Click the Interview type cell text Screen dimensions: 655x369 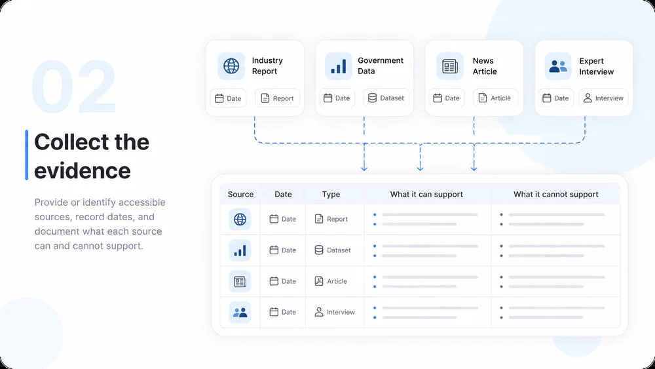(341, 312)
